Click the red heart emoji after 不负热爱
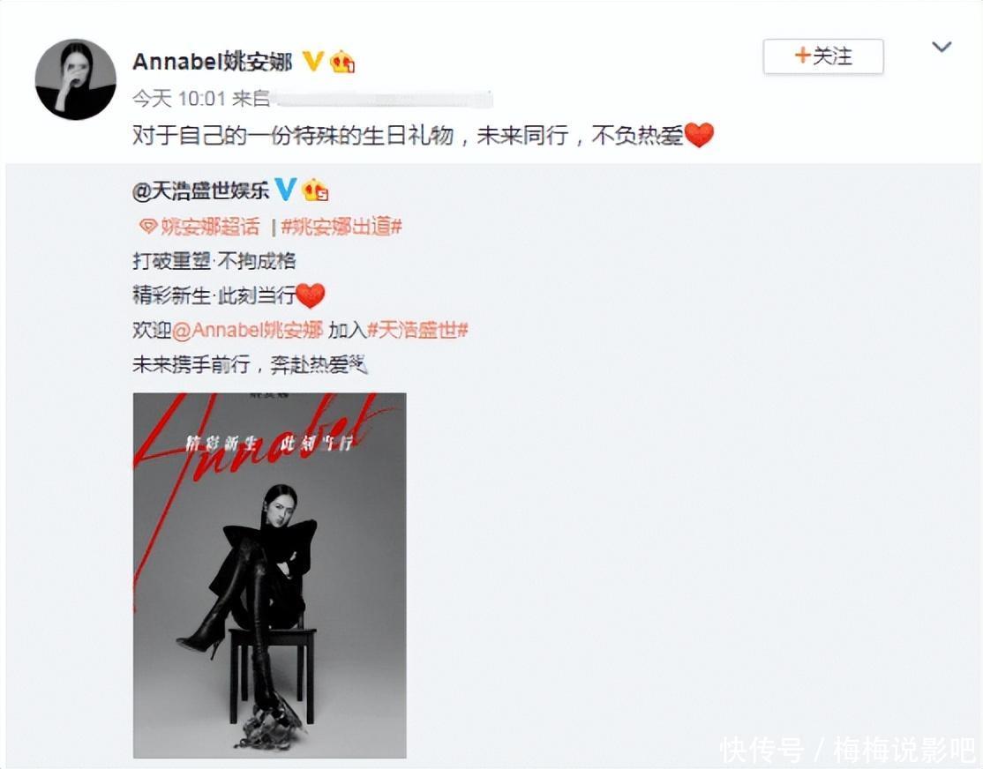This screenshot has width=983, height=769. (x=699, y=136)
